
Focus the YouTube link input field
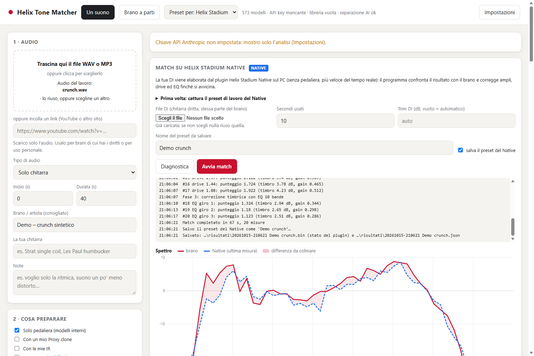pyautogui.click(x=75, y=131)
